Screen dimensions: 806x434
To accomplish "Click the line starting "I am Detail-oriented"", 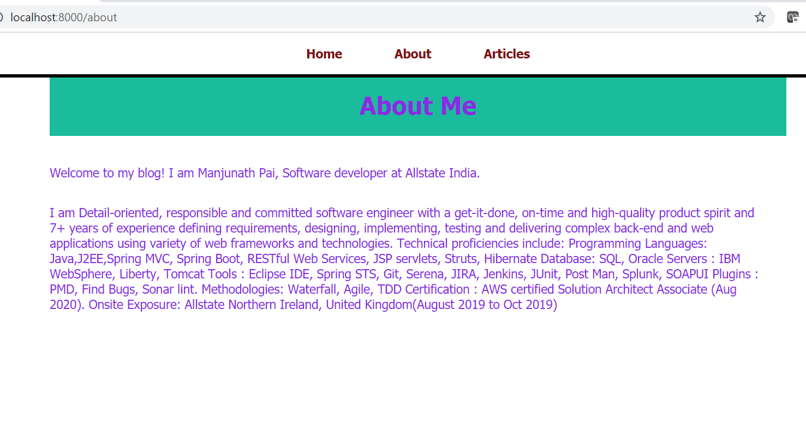I will tap(402, 213).
